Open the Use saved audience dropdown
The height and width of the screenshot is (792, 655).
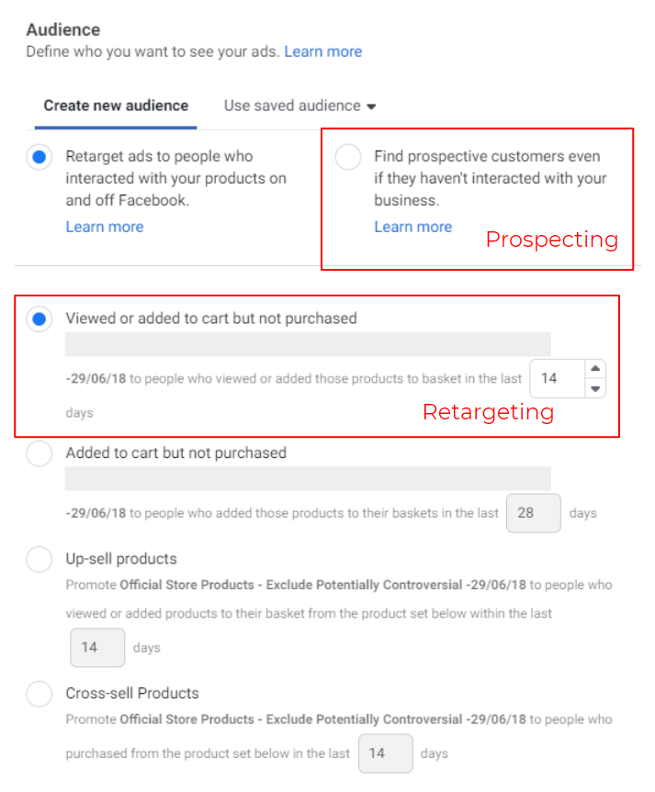pyautogui.click(x=292, y=106)
